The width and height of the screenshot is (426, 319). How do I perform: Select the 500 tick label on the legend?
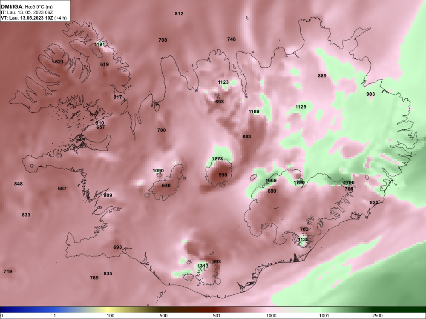[x=164, y=316]
